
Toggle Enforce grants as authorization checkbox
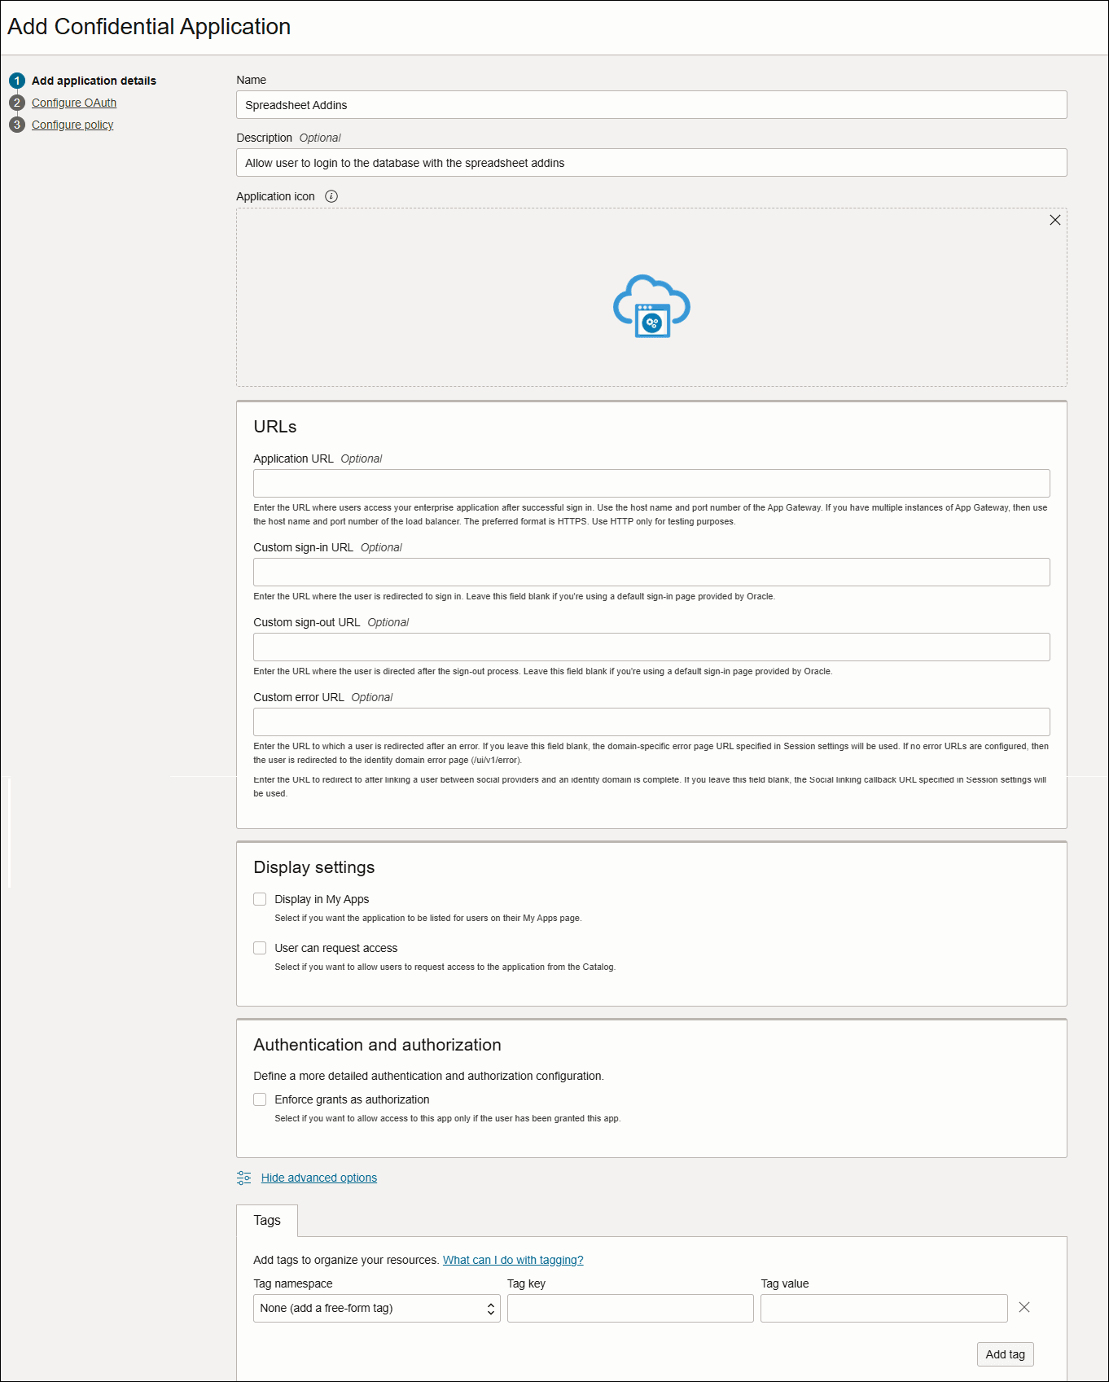click(x=260, y=1099)
